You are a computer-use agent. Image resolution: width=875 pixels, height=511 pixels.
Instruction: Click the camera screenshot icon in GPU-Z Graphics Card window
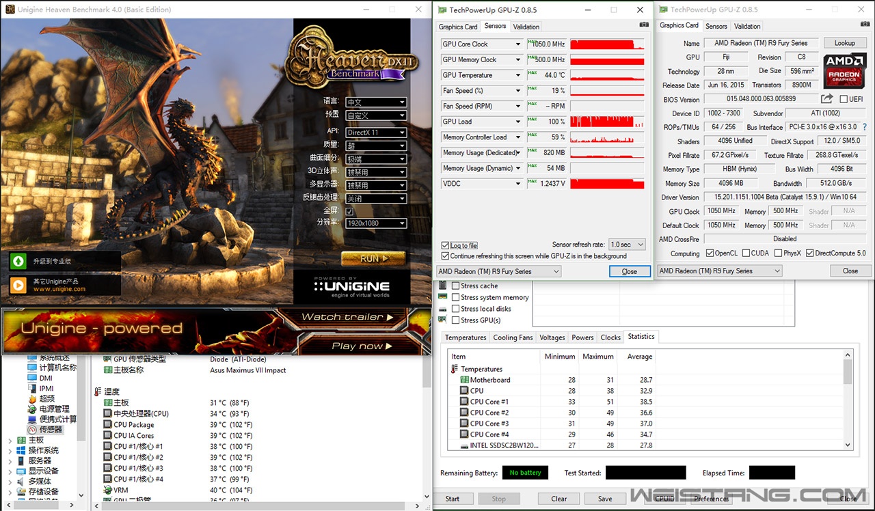865,25
